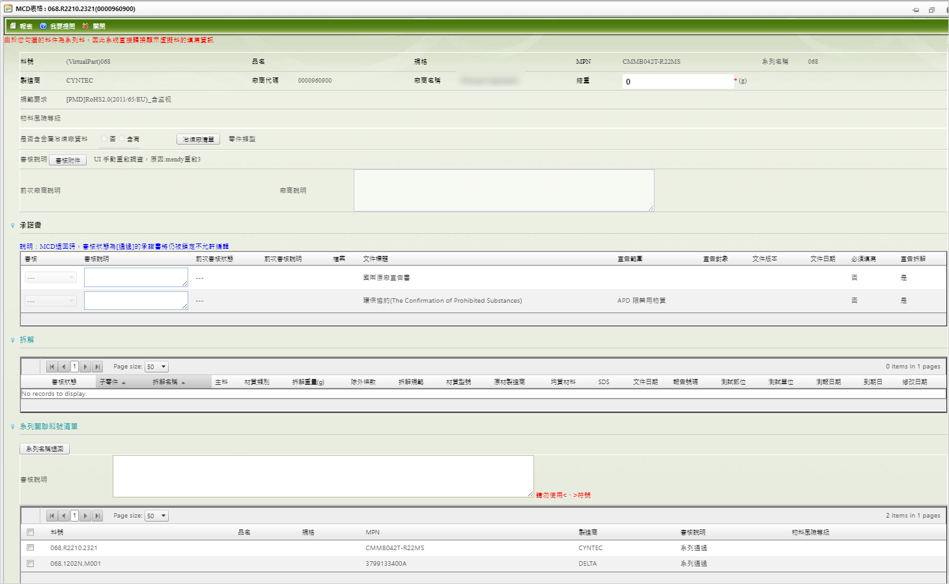
Task: Go to first page in series list pager
Action: coord(52,516)
